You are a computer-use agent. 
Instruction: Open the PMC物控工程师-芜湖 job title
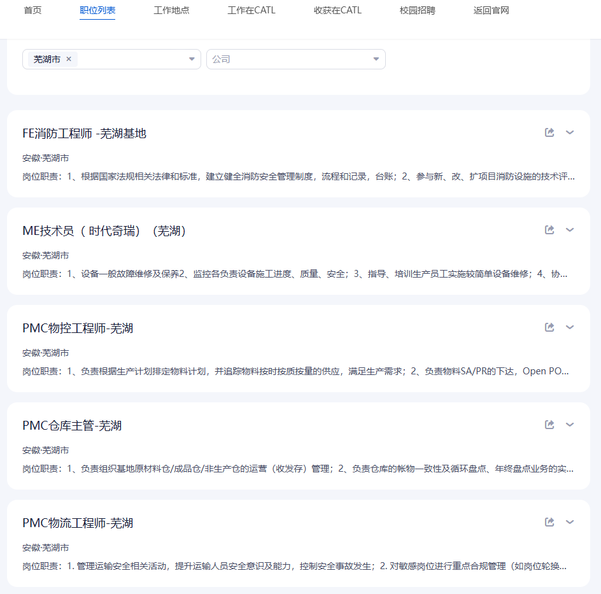tap(78, 328)
